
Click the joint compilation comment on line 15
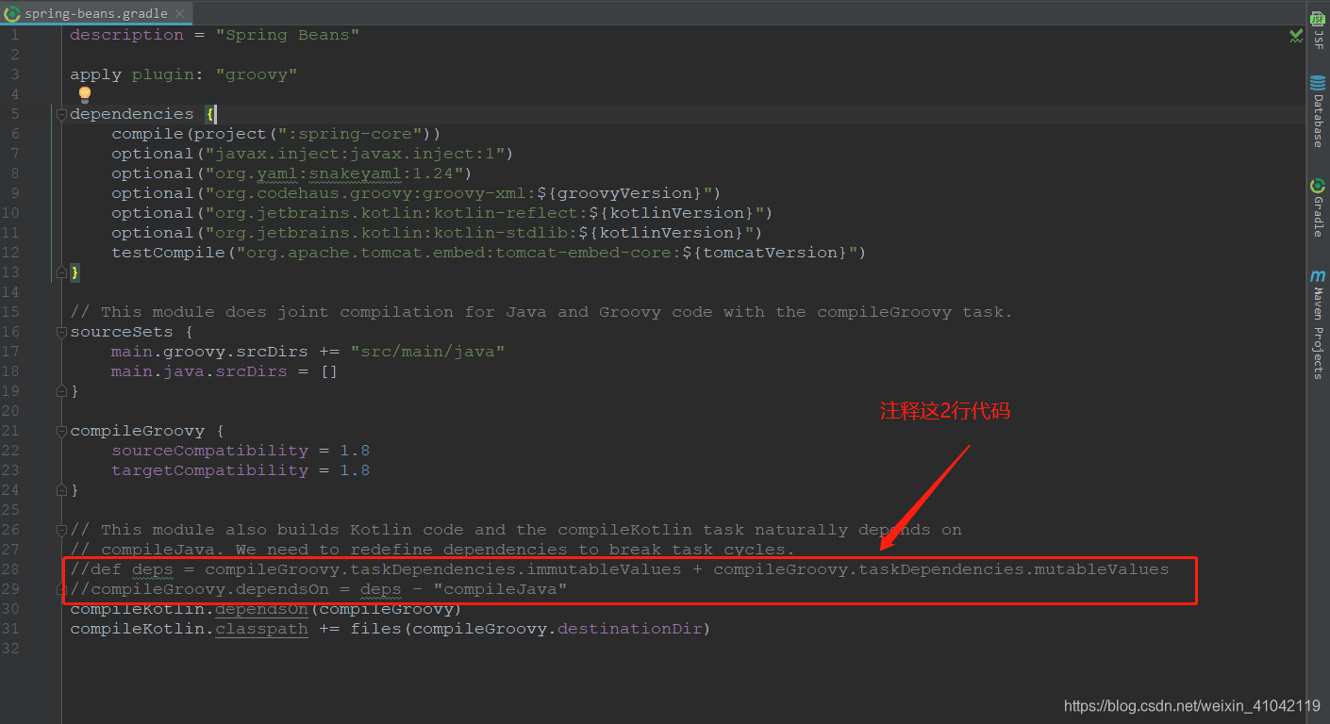click(541, 312)
